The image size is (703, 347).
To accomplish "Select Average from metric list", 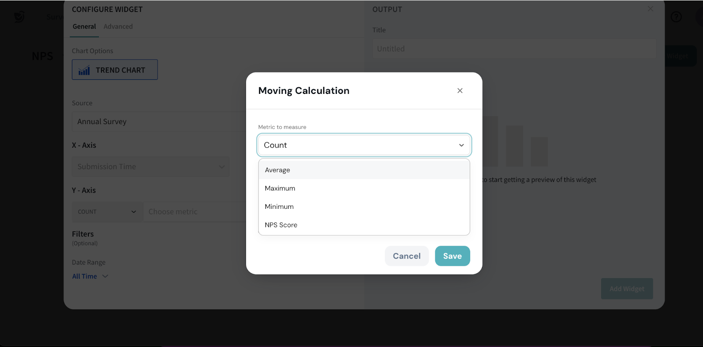I will 277,170.
